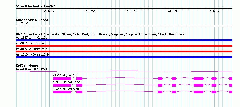Screen dimensions: 240x107
Task: Click the blue gain bar under dgv2637n100
Action: coord(124,40)
